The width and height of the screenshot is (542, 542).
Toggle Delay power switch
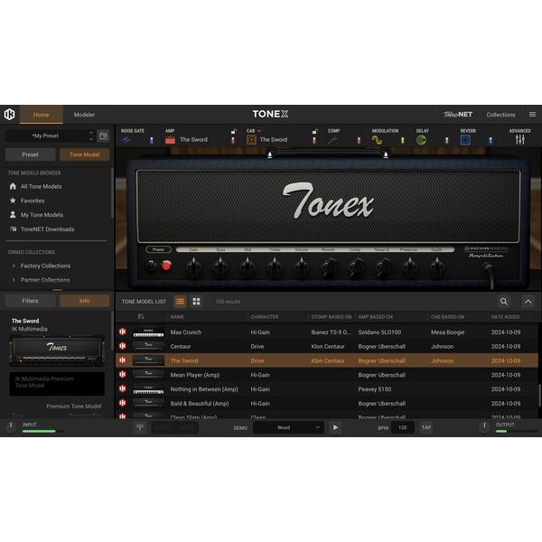[446, 140]
